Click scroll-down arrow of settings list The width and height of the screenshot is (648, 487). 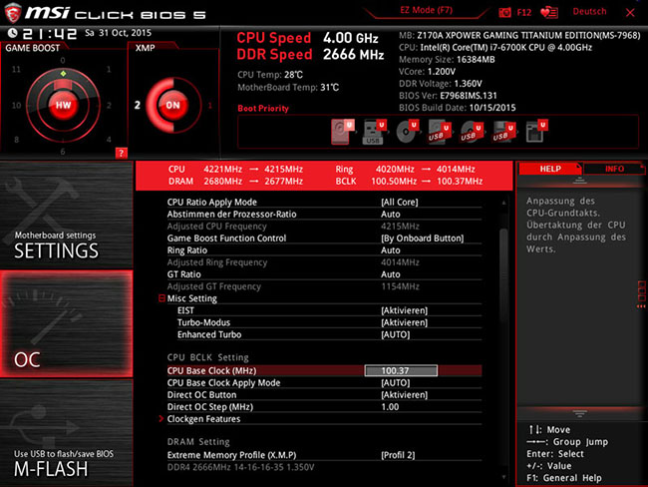[503, 477]
